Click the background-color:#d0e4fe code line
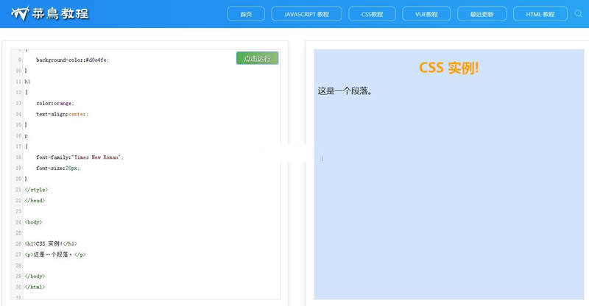Image resolution: width=589 pixels, height=306 pixels. click(x=72, y=60)
